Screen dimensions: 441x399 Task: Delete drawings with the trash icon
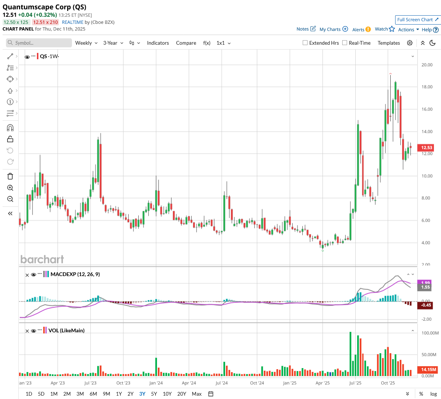click(10, 176)
